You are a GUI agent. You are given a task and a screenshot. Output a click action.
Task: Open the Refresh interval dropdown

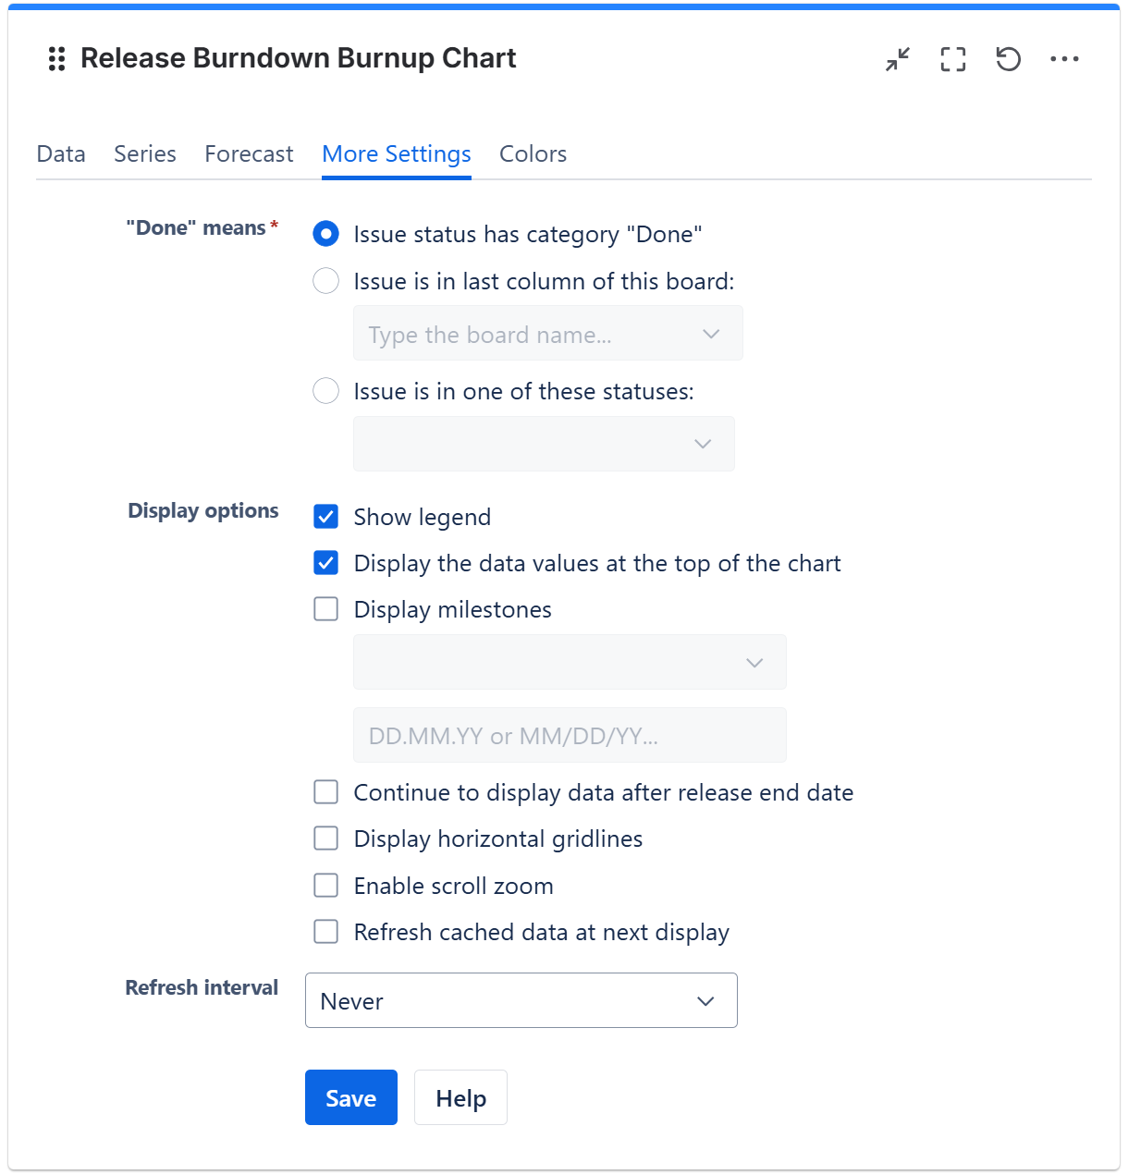pos(521,1000)
